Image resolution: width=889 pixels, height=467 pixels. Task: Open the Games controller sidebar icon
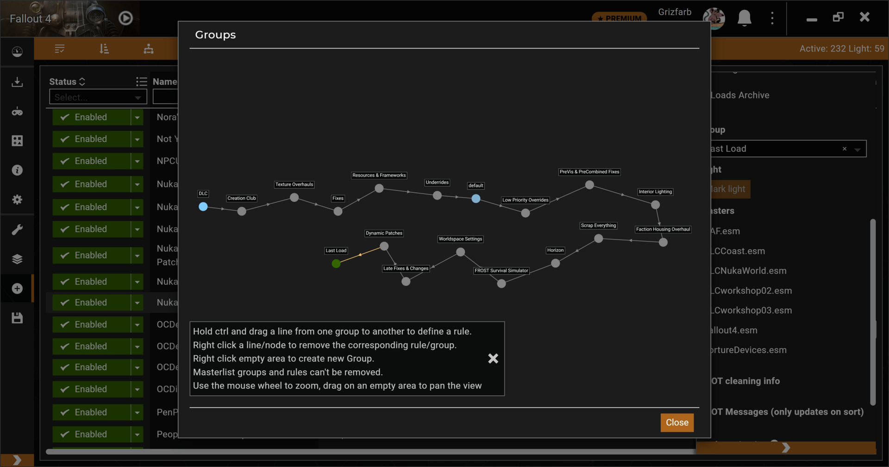(17, 112)
